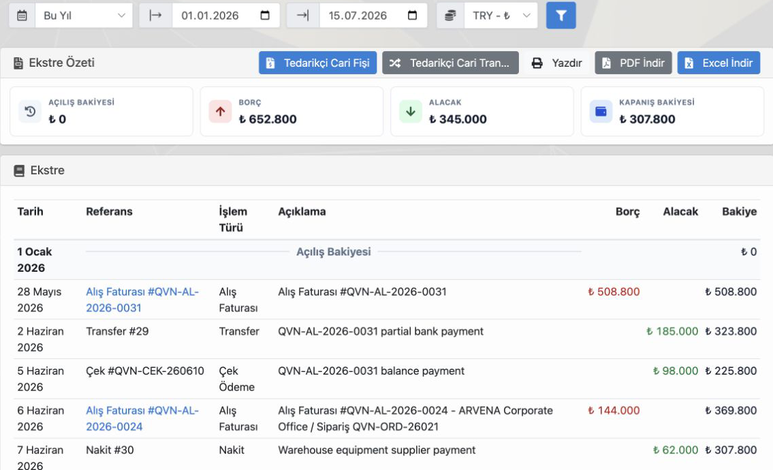Viewport: 773px width, 470px height.
Task: Click the ₺ 323.800 balance value
Action: (x=731, y=332)
